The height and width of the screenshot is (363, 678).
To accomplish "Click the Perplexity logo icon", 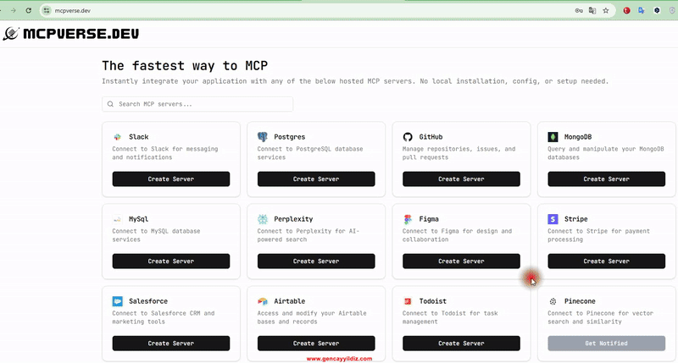I will [263, 219].
